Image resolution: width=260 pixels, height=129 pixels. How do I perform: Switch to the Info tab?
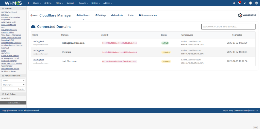tap(131, 15)
